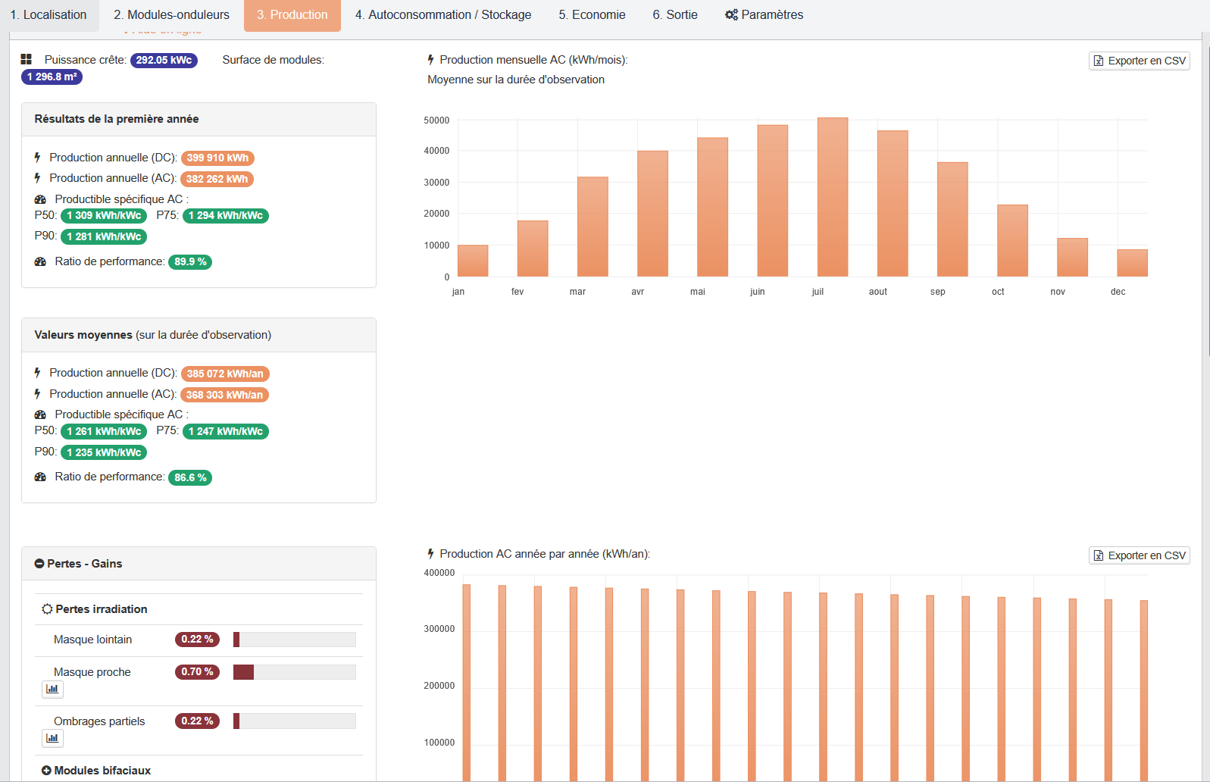Screen dimensions: 1210x782
Task: Click the July bar in monthly chart
Action: tap(832, 197)
